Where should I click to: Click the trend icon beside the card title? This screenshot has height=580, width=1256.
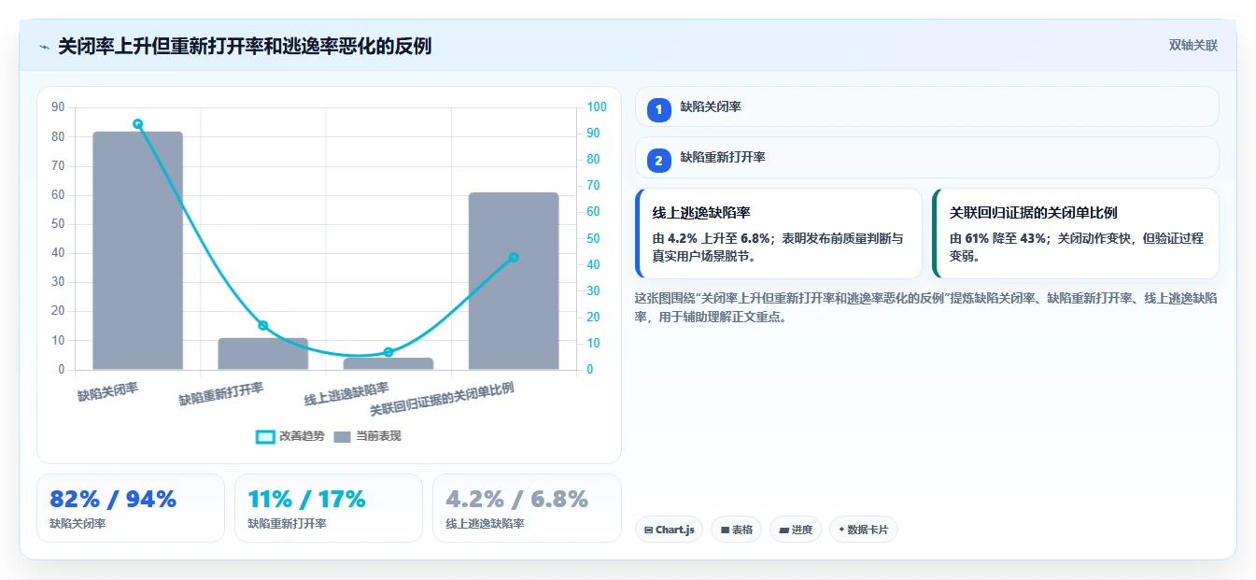pyautogui.click(x=44, y=46)
